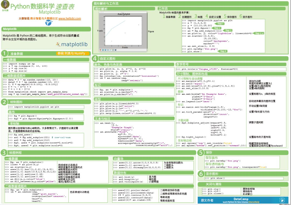Screen dimensions: 291x205
Task: Click the Forward arrow icon in the figure toolbar
Action: pyautogui.click(x=105, y=50)
